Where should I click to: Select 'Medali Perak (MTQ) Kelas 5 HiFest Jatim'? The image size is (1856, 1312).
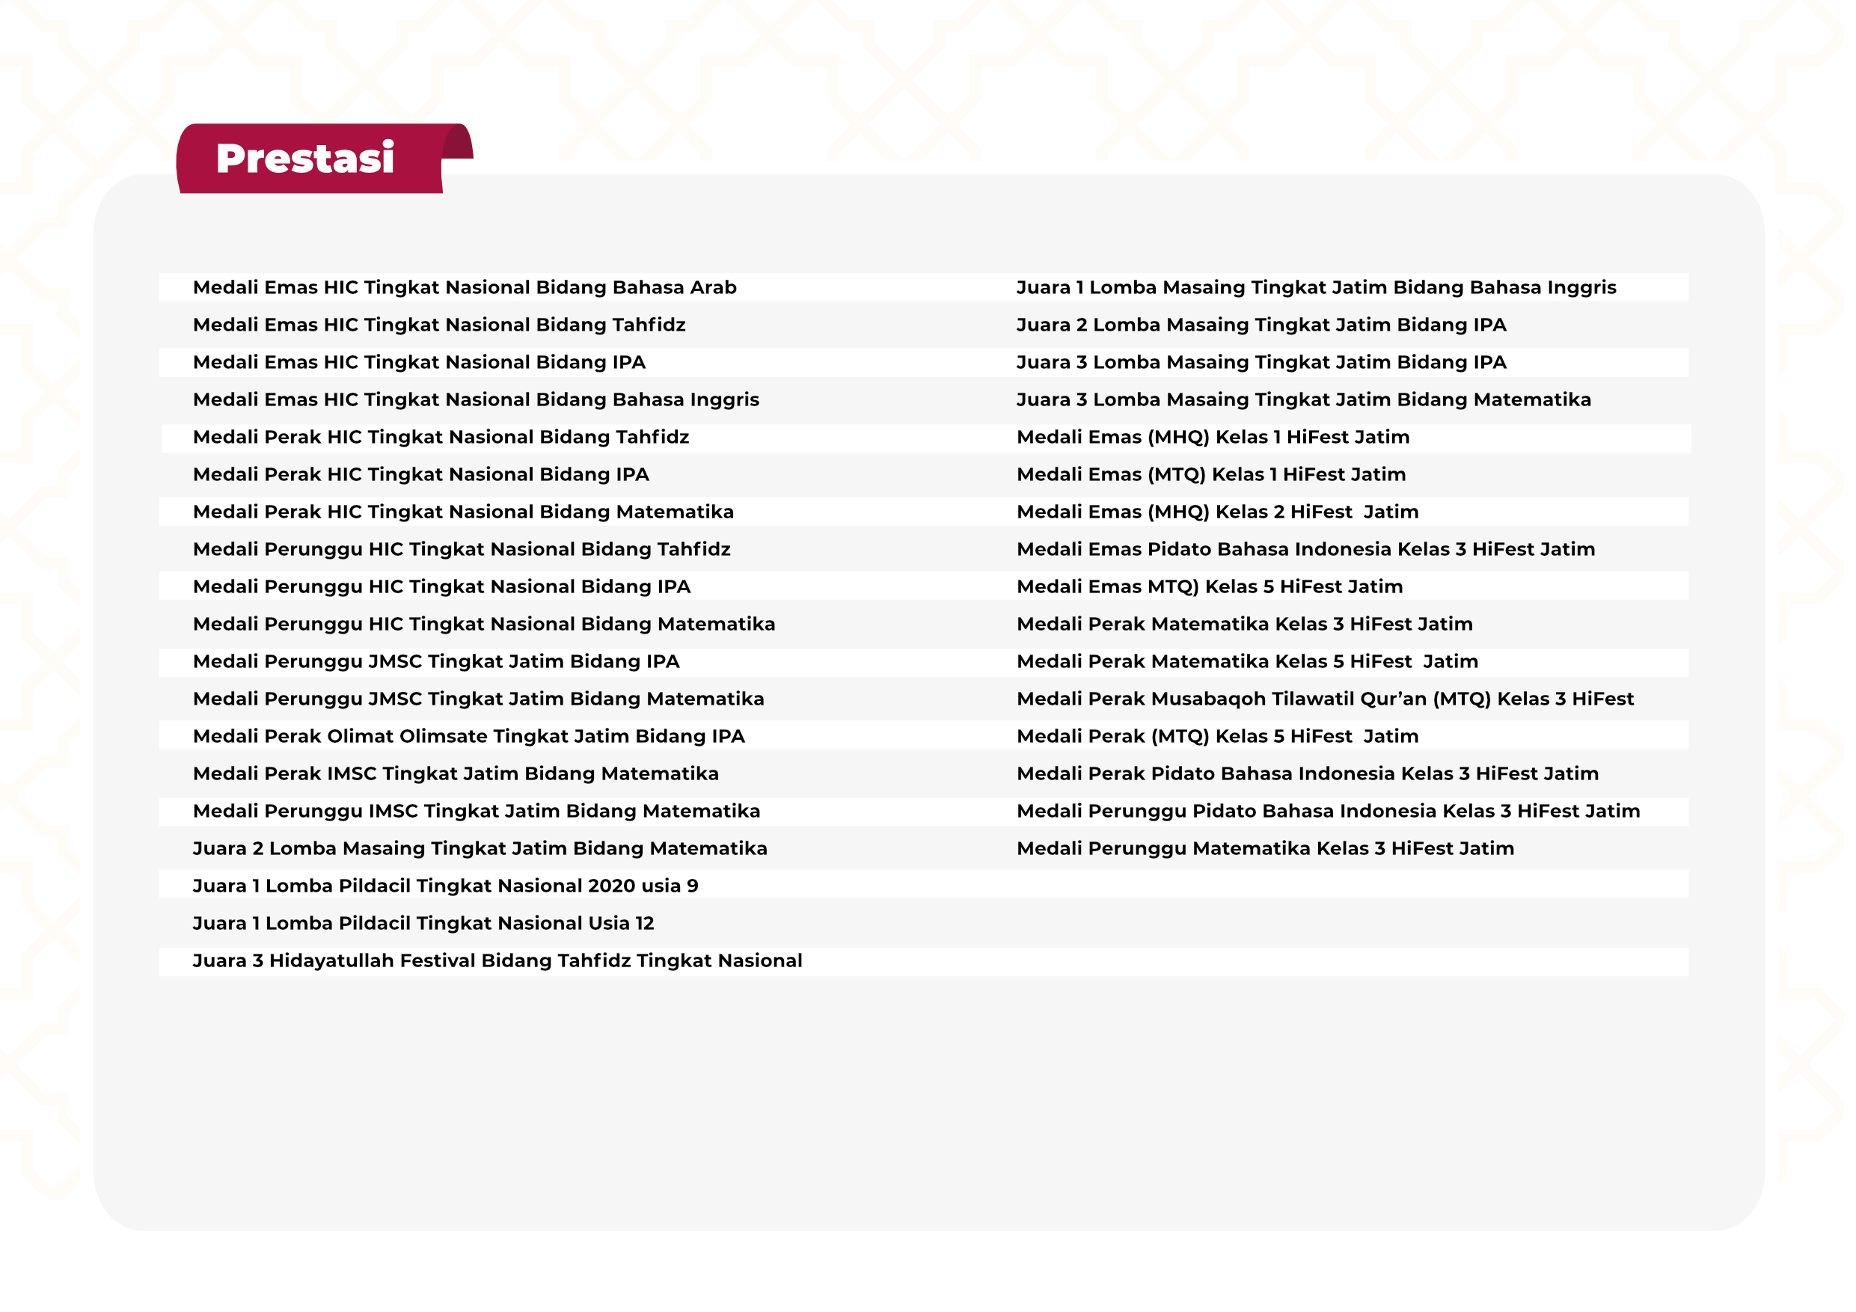coord(1218,737)
